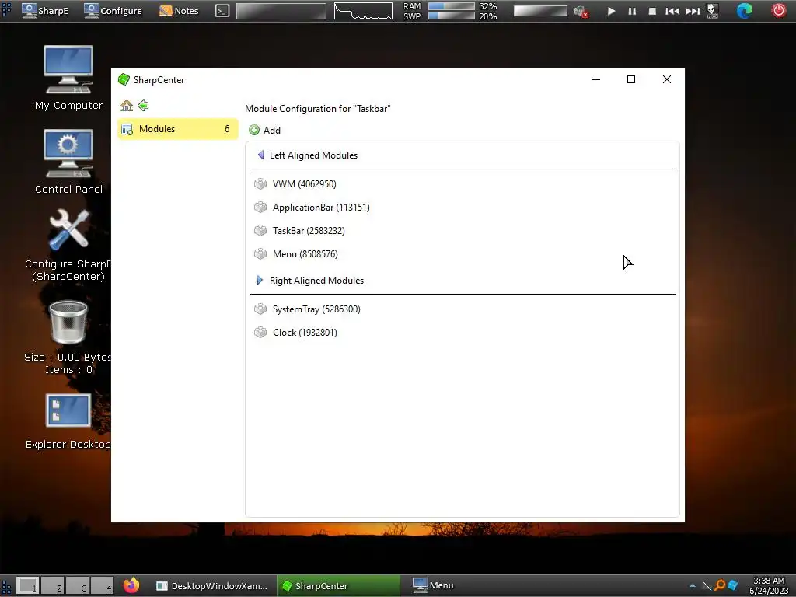
Task: Collapse the Left Aligned Modules section
Action: [260, 155]
